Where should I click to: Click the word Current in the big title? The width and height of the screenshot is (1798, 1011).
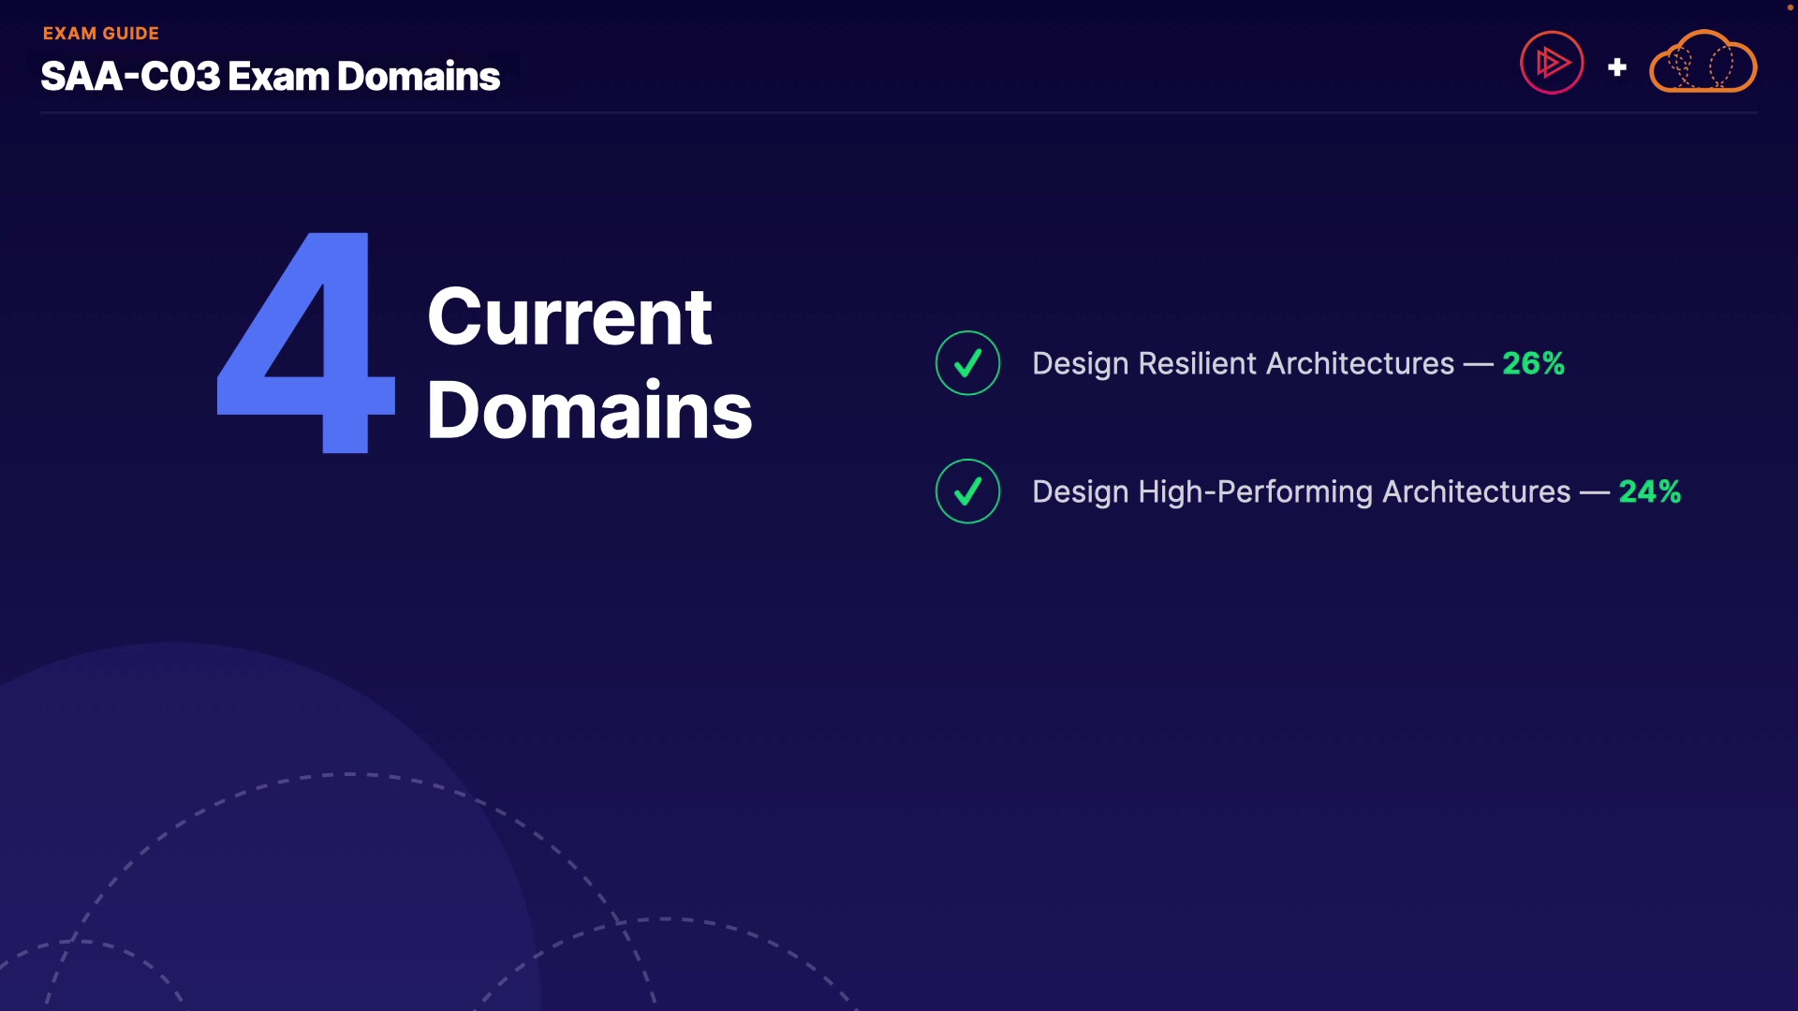(569, 316)
